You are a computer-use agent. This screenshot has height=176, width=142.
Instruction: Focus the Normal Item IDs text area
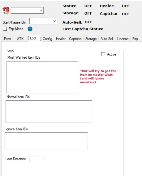[49, 111]
